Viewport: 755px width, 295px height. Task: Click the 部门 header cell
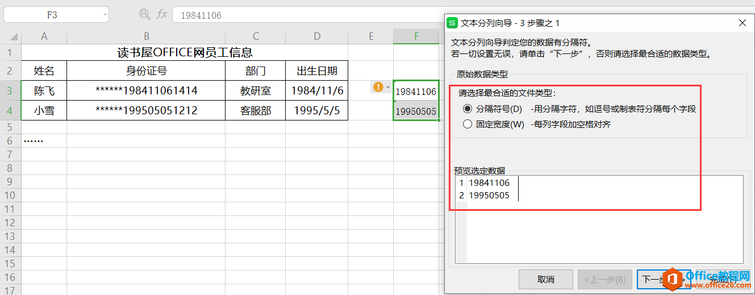255,71
